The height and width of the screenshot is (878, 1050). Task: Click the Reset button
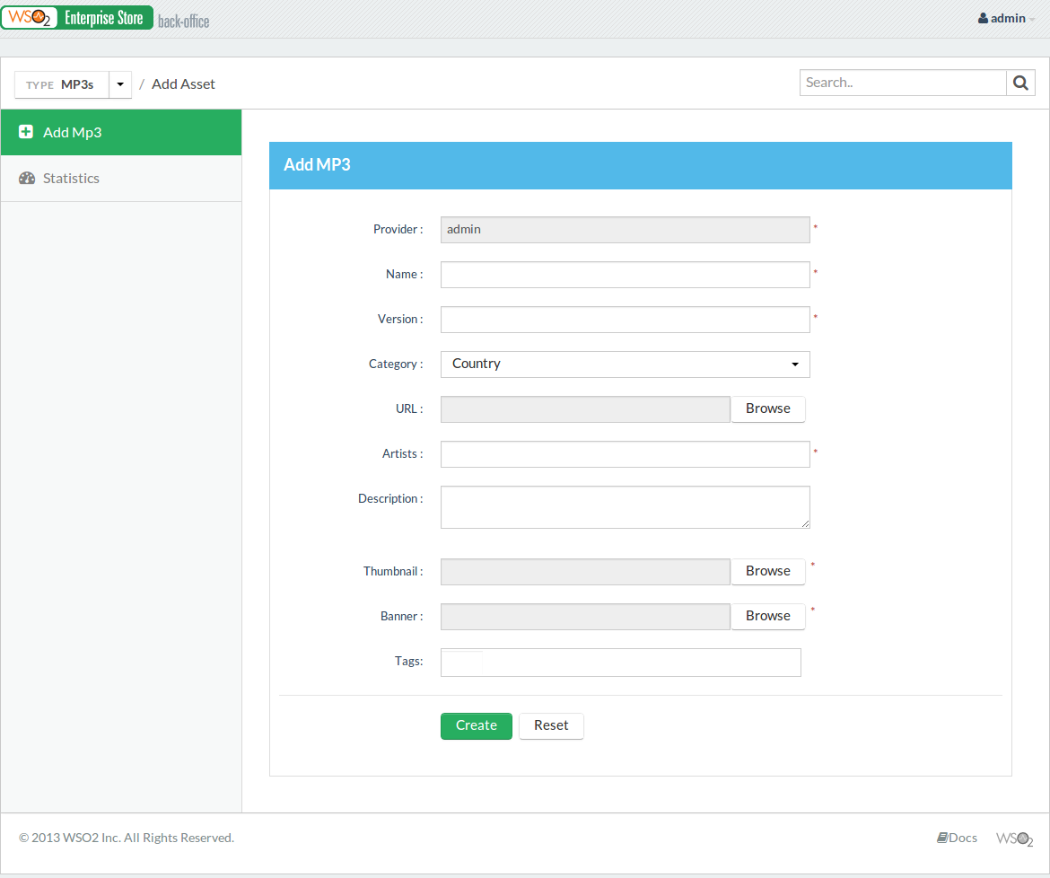(x=551, y=725)
